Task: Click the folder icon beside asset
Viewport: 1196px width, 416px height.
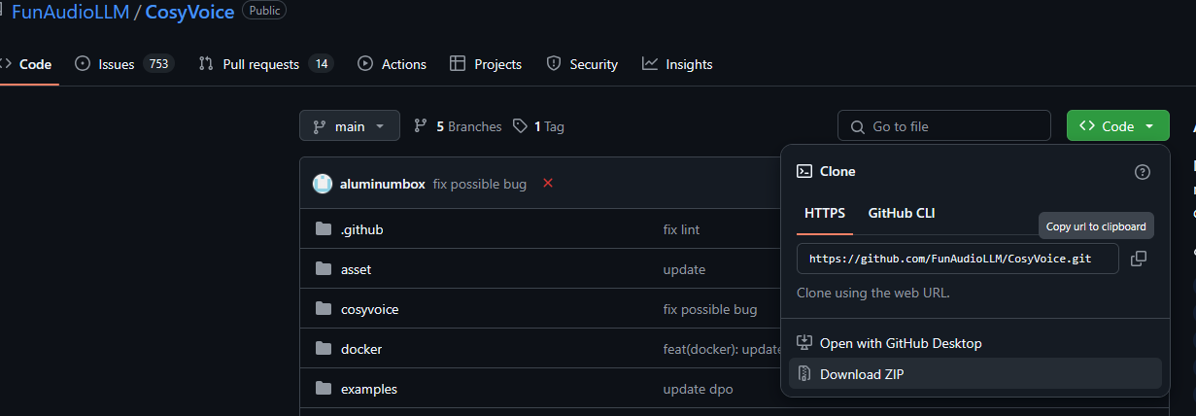Action: point(324,269)
